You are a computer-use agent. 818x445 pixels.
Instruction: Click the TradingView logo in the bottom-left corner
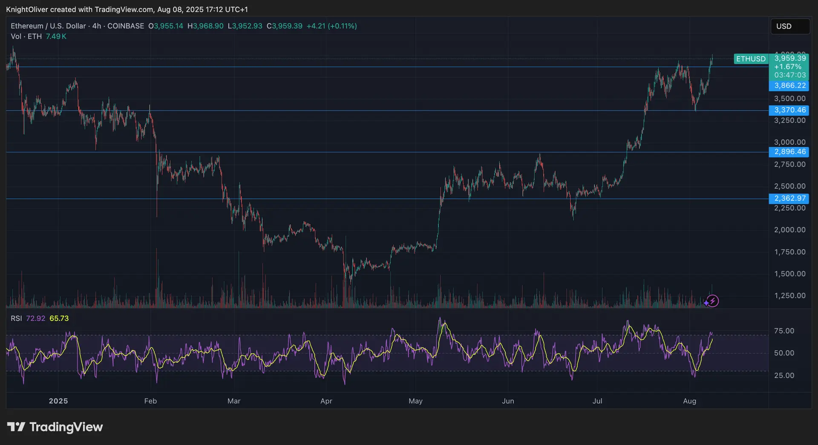(55, 427)
